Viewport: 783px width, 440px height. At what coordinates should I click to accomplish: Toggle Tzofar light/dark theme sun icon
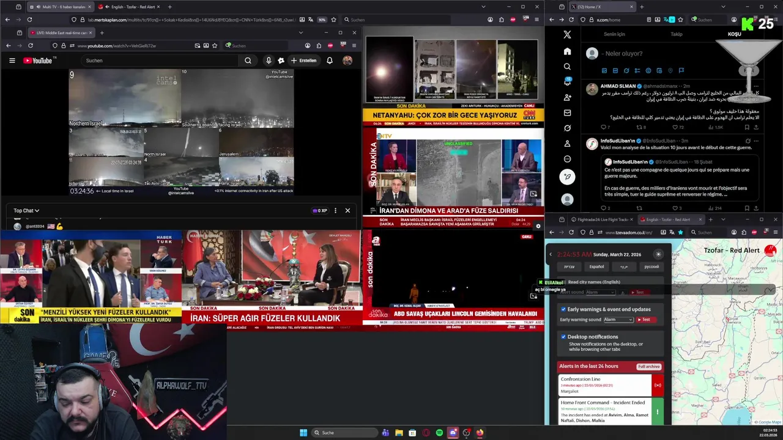pyautogui.click(x=658, y=254)
